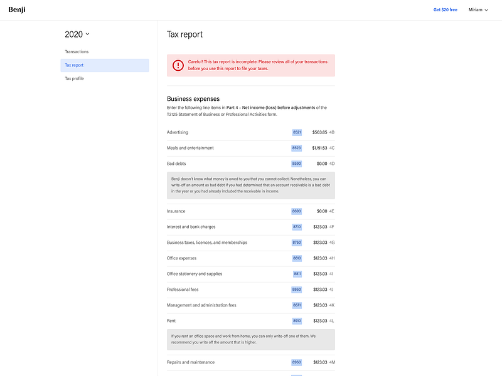Screen dimensions: 502x376
Task: Click the Business expenses section heading
Action: click(x=193, y=99)
